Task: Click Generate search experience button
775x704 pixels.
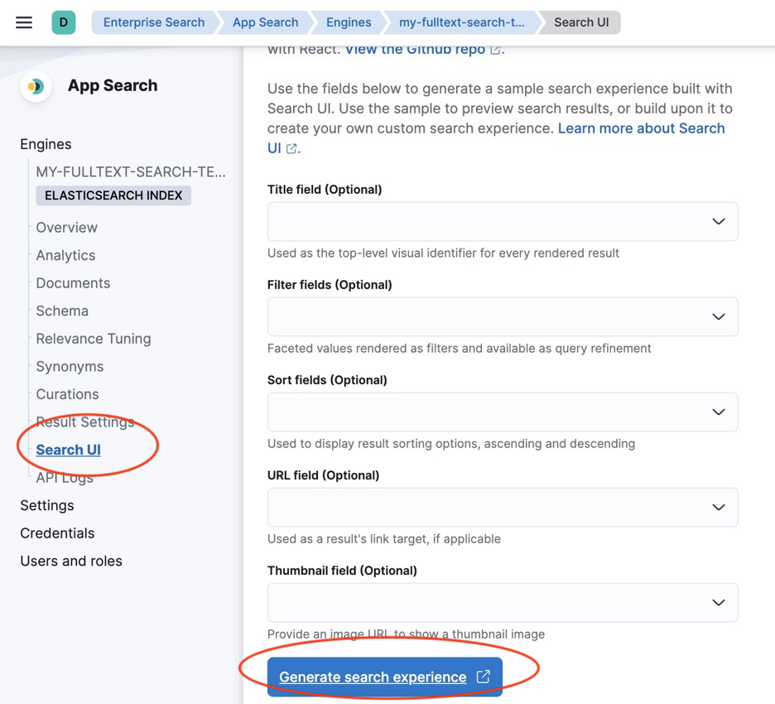Action: [x=373, y=677]
